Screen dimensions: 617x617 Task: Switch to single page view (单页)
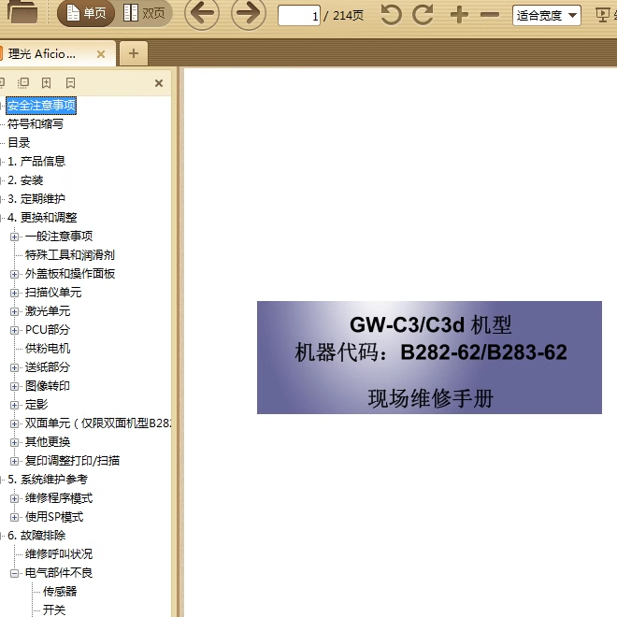click(x=86, y=13)
